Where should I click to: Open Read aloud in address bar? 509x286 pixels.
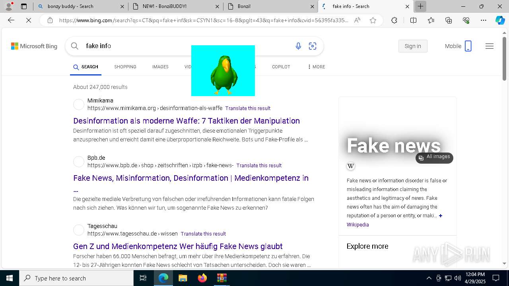357,20
